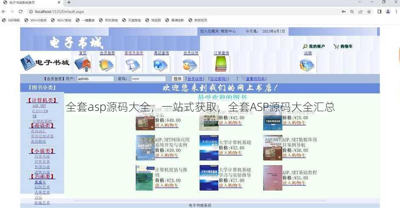Open 我的帐户 with magnifier icon
The width and height of the screenshot is (400, 208).
(x=314, y=46)
